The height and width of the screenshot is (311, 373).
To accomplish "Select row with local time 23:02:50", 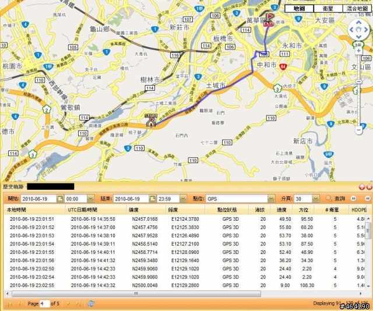I will [x=184, y=269].
